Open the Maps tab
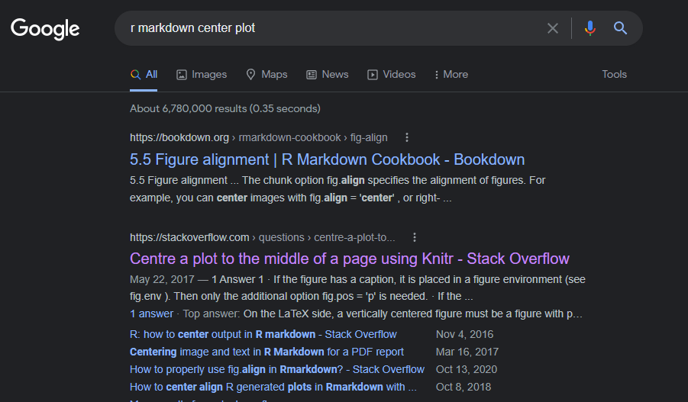This screenshot has height=402, width=688. [x=266, y=75]
